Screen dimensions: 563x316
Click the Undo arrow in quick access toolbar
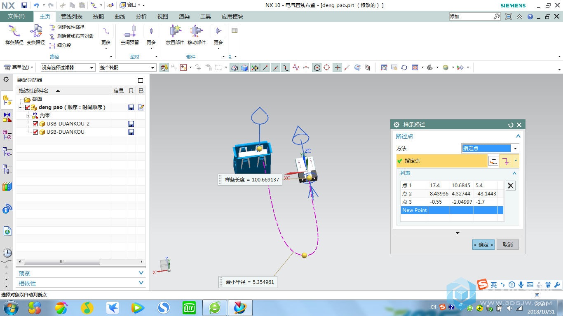(36, 5)
